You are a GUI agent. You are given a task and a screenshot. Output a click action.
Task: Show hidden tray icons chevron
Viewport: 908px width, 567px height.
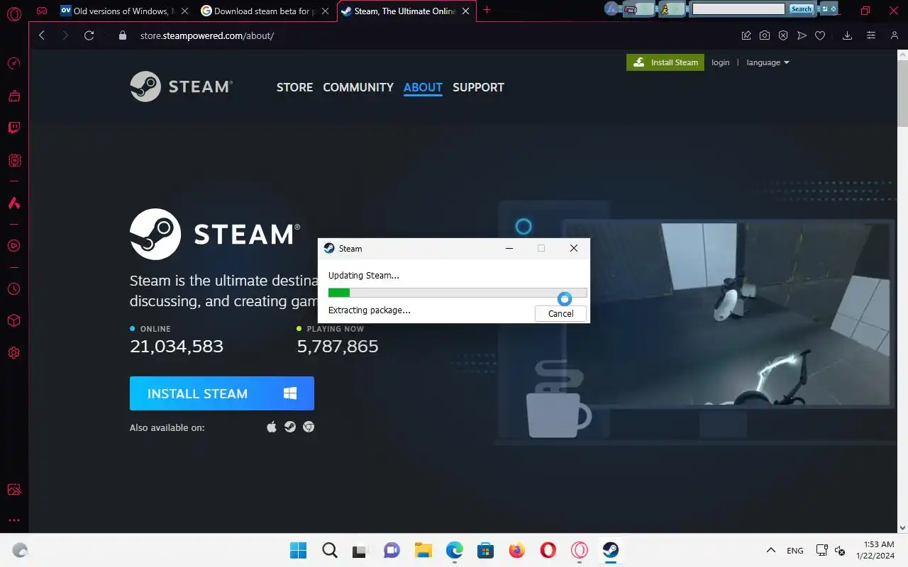click(771, 550)
